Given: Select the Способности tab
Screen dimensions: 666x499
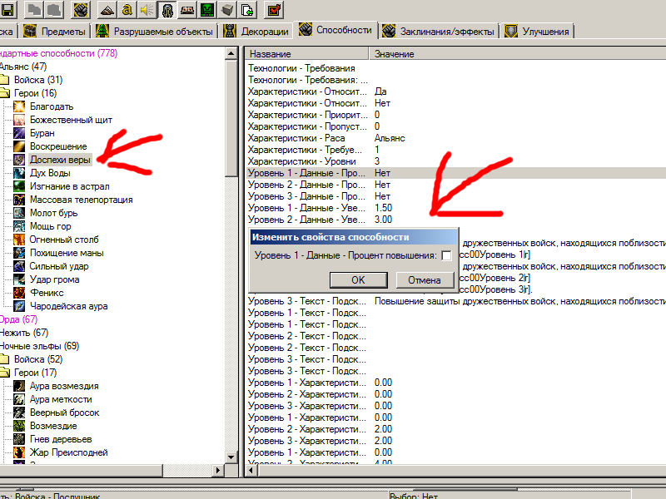Looking at the screenshot, I should 335,30.
